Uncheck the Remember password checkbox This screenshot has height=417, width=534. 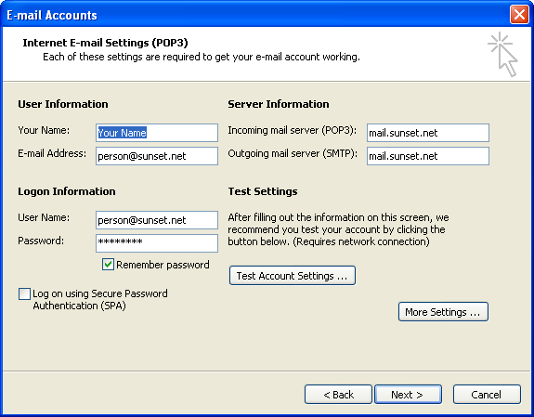point(108,265)
